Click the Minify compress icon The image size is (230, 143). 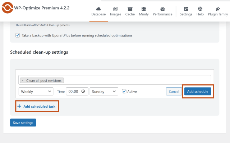[x=144, y=9]
